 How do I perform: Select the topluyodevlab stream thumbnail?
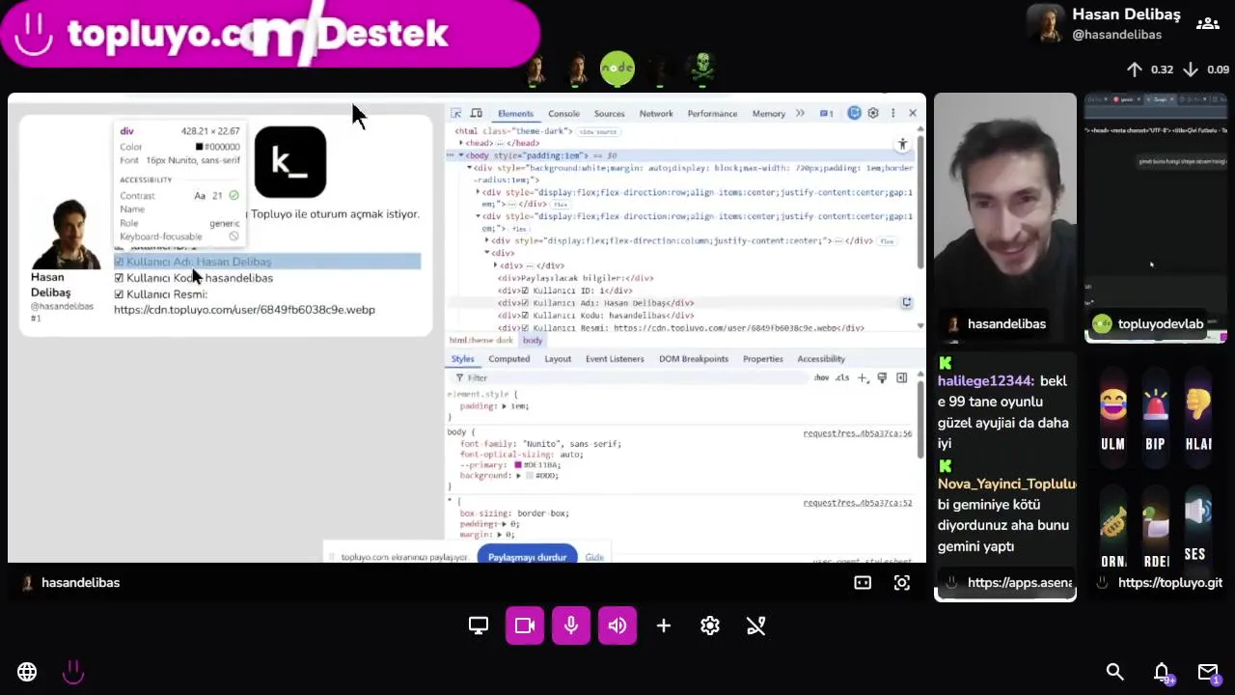coord(1156,217)
